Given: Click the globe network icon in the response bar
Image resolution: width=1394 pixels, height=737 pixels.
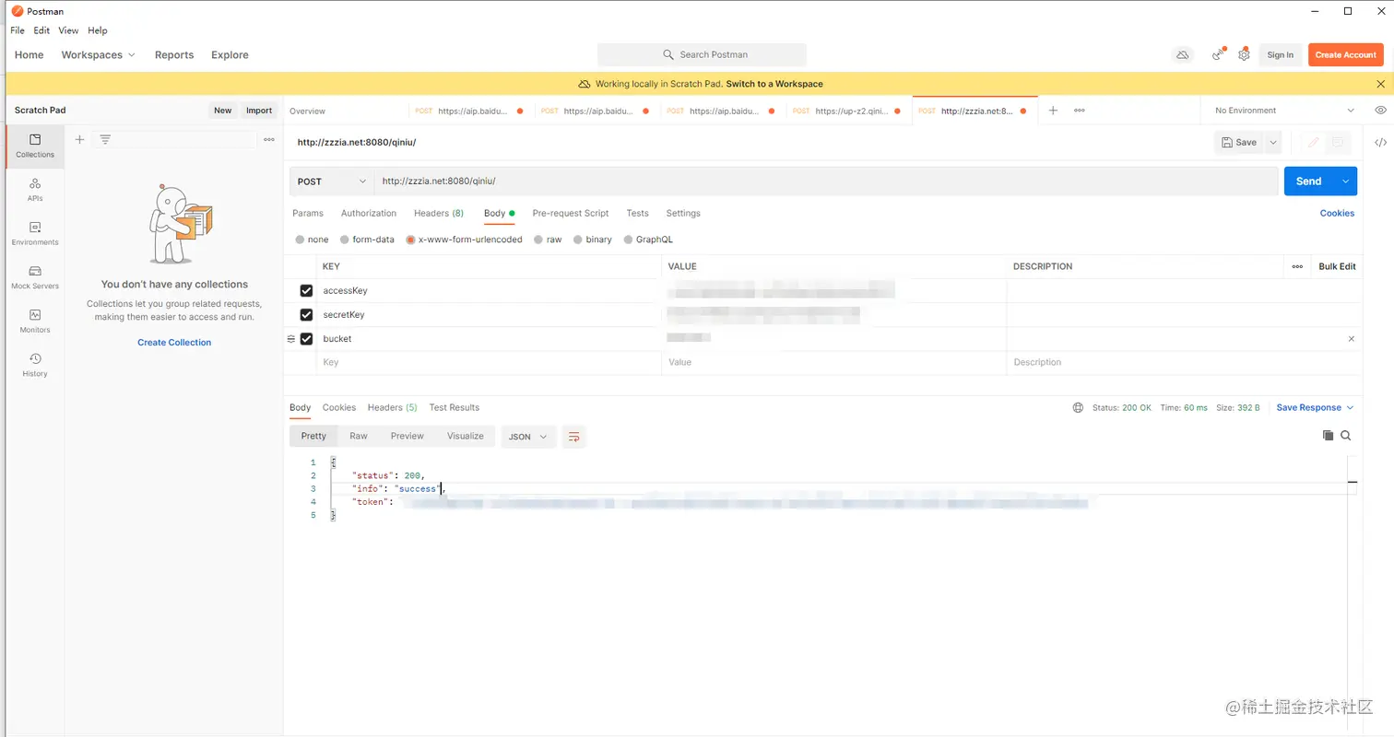Looking at the screenshot, I should (1078, 407).
